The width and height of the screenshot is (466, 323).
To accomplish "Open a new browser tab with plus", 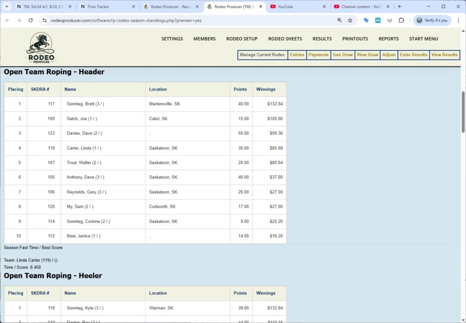I will 399,7.
